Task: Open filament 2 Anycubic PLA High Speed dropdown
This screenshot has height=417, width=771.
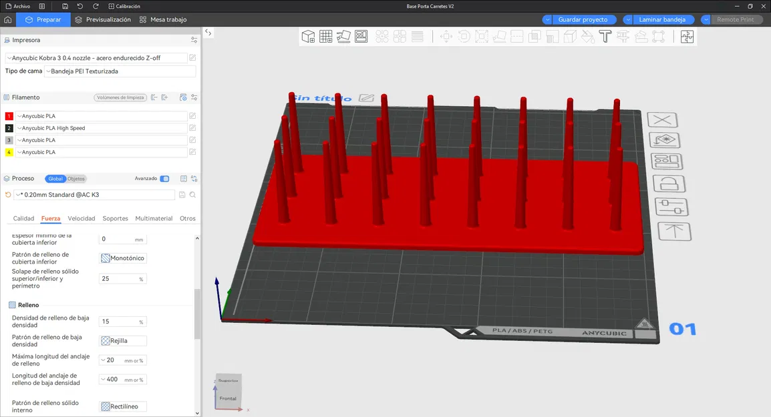Action: tap(102, 128)
